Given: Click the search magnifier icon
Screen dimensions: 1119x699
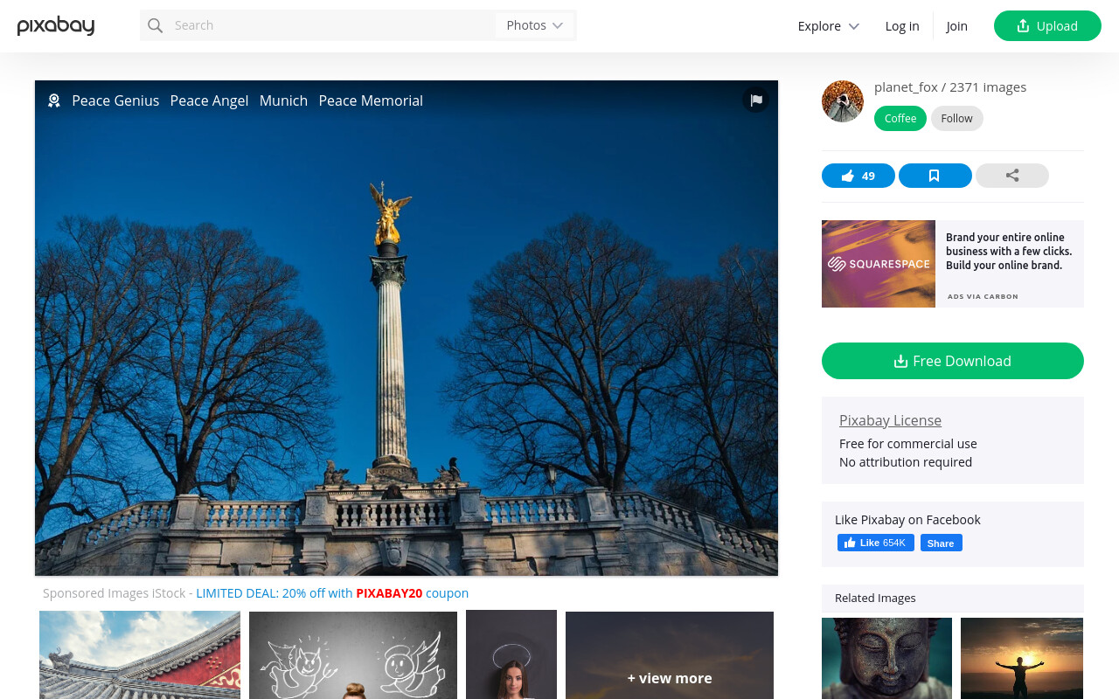Looking at the screenshot, I should (x=156, y=25).
